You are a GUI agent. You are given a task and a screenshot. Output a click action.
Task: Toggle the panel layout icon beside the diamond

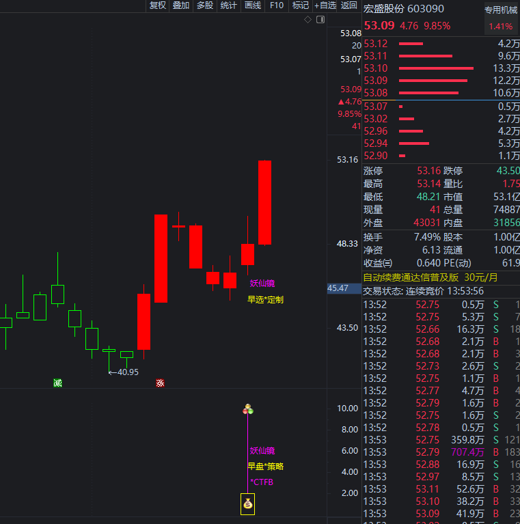319,20
